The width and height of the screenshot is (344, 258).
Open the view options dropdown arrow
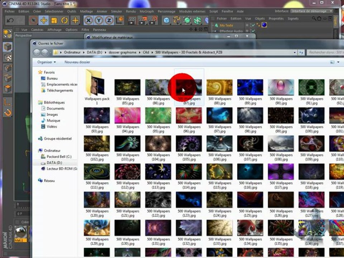pos(338,62)
